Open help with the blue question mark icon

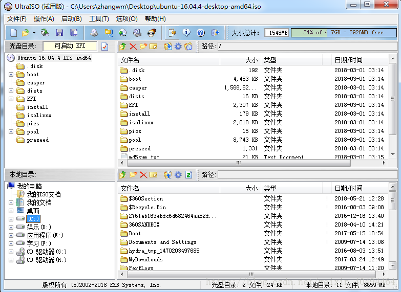click(201, 33)
